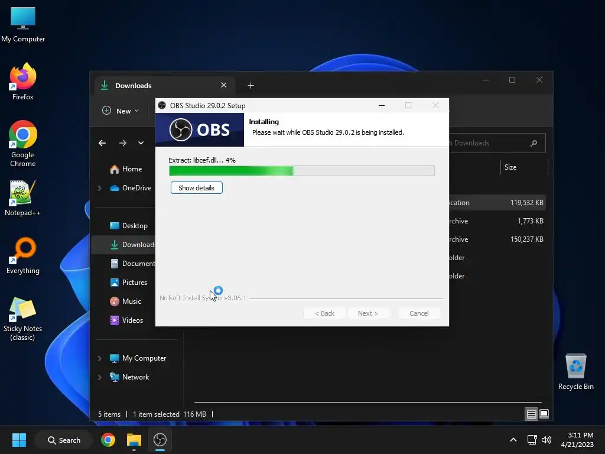Click the disabled Next button

[x=368, y=313]
